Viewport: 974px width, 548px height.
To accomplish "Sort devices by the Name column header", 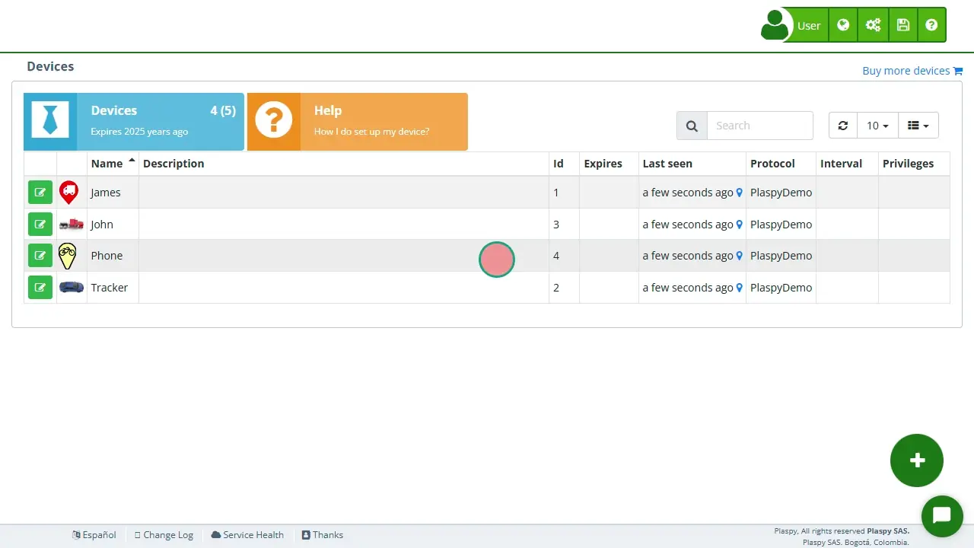I will pos(105,163).
